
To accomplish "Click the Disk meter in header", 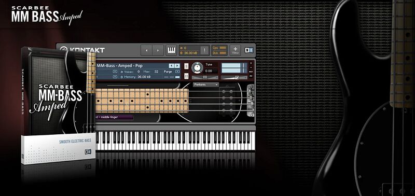I will 219,53.
